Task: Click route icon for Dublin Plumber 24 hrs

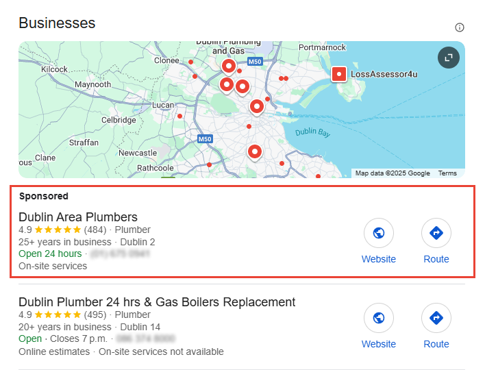Action: tap(436, 319)
